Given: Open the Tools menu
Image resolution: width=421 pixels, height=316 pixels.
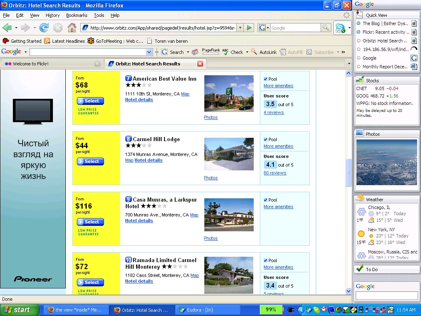Looking at the screenshot, I should [99, 15].
